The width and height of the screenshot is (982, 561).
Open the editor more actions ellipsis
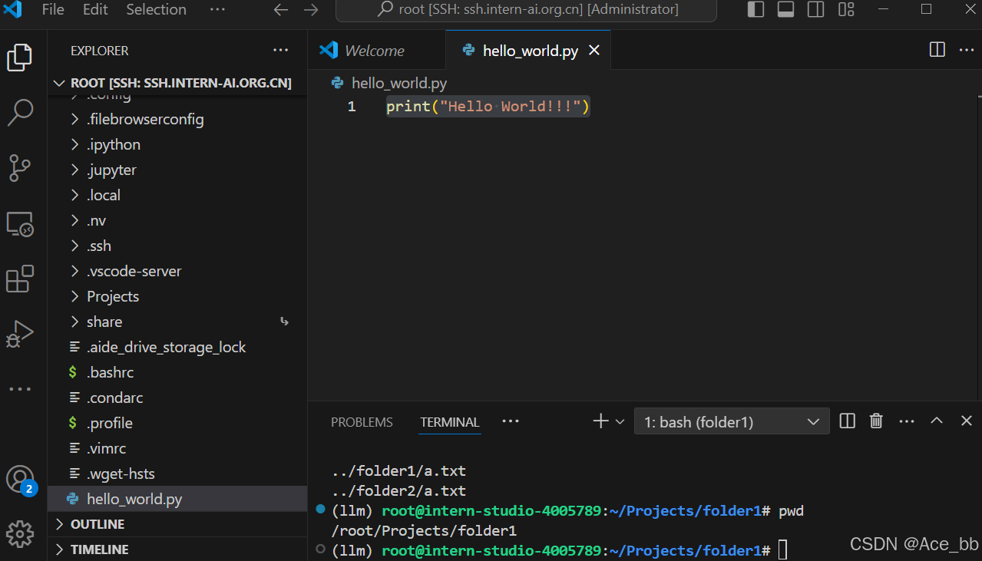pyautogui.click(x=967, y=50)
